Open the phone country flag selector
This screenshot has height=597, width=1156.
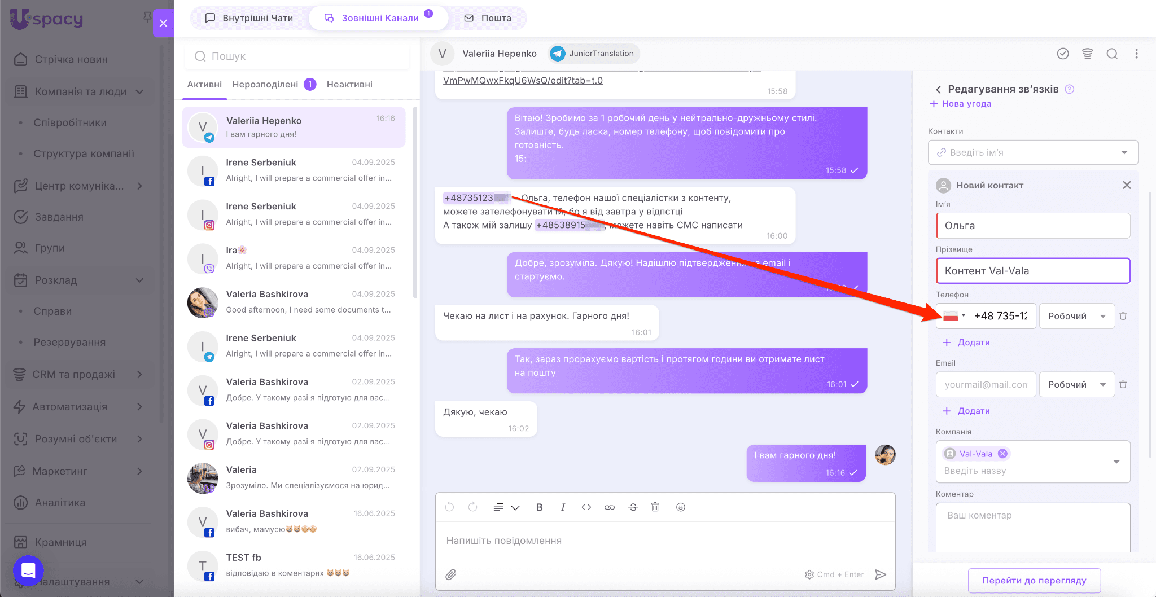[954, 316]
